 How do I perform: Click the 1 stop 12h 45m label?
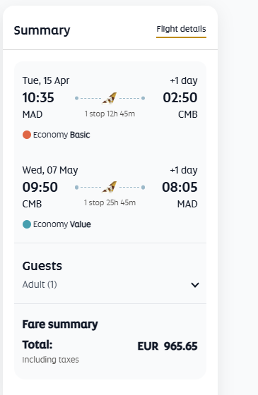tap(110, 114)
